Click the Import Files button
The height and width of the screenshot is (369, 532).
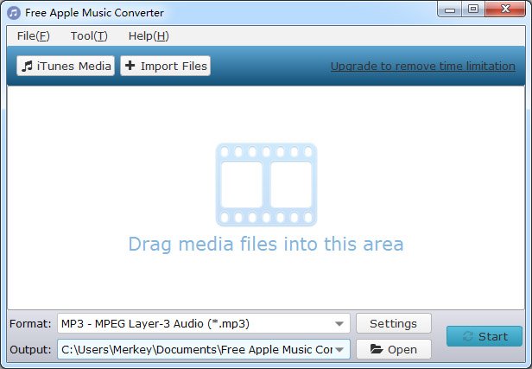(165, 66)
